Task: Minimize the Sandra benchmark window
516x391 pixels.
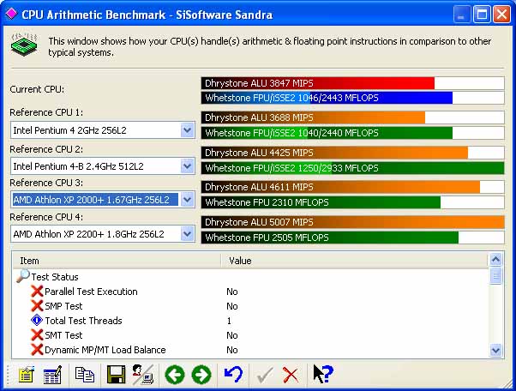Action: pos(462,15)
